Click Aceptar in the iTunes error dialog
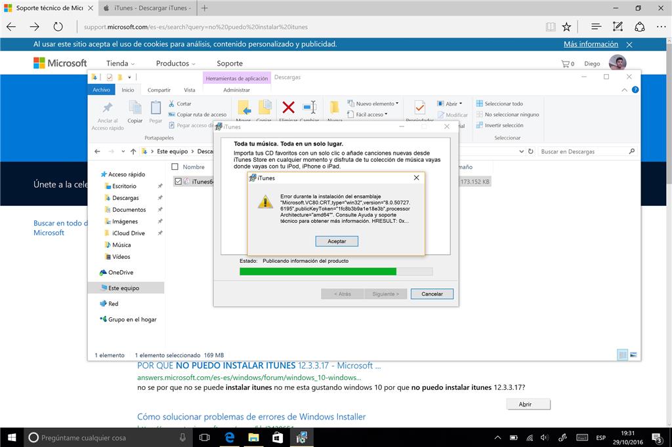This screenshot has width=672, height=447. pos(337,241)
